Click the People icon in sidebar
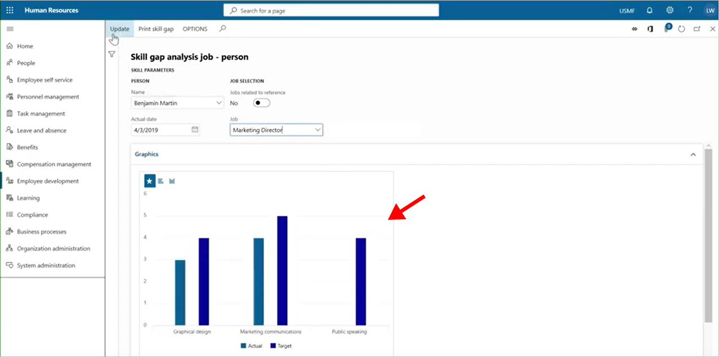This screenshot has width=719, height=357. tap(10, 63)
